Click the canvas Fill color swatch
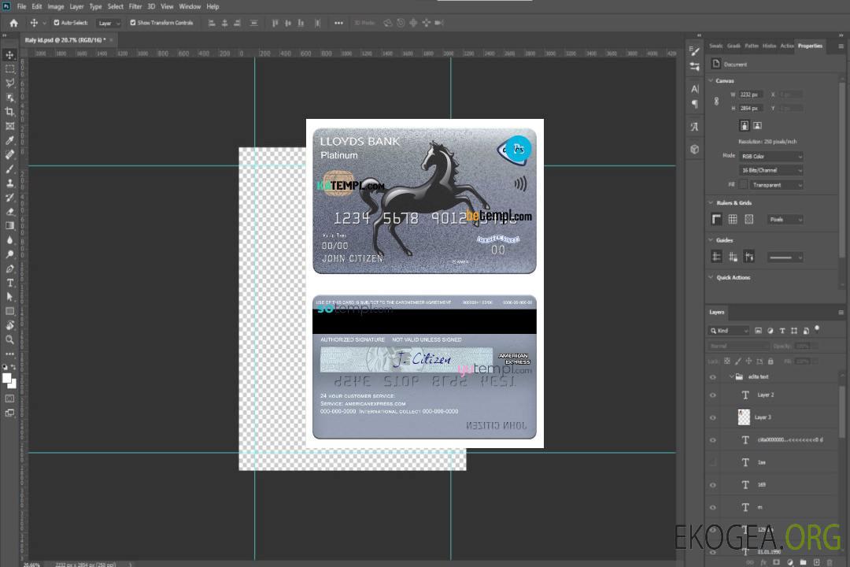 743,185
